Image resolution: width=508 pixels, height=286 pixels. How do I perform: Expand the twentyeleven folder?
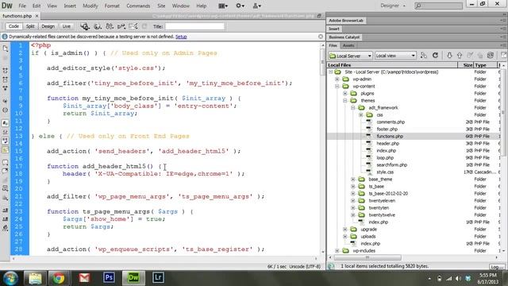352,201
